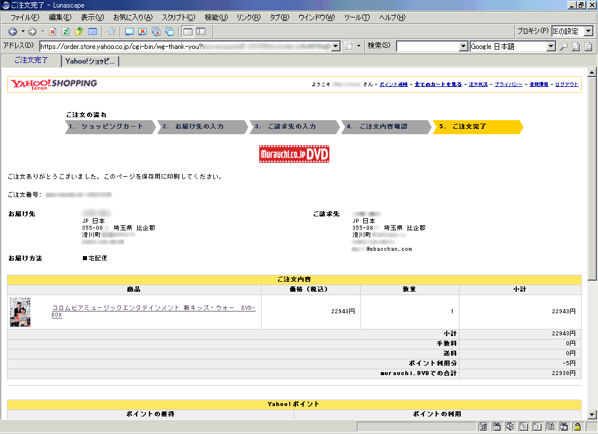The width and height of the screenshot is (598, 434).
Task: Click the ポイント通帳 link
Action: 394,84
